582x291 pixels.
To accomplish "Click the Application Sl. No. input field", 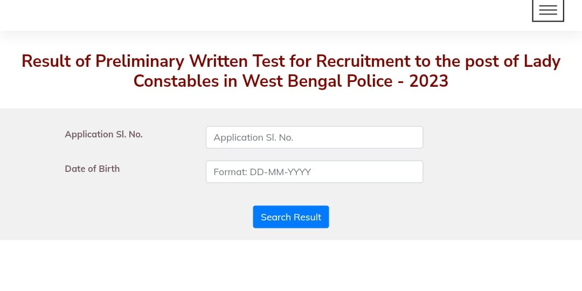I will 314,137.
